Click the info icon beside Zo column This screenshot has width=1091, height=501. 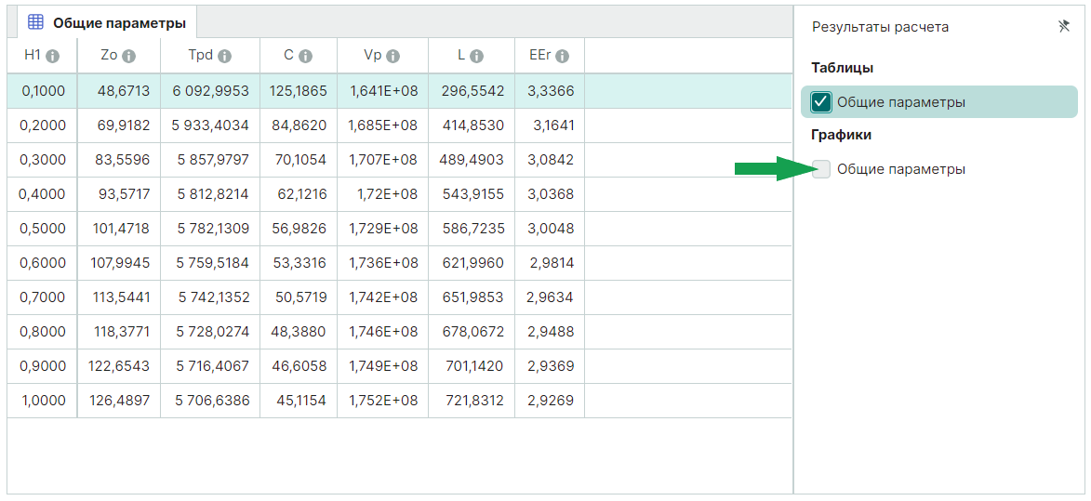tap(129, 57)
